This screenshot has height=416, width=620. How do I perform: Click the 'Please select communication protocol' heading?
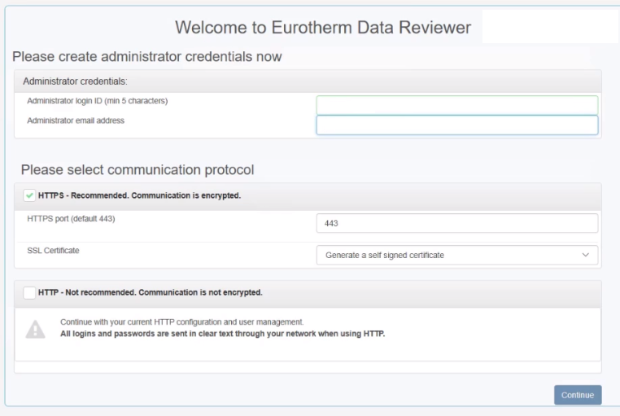click(138, 170)
